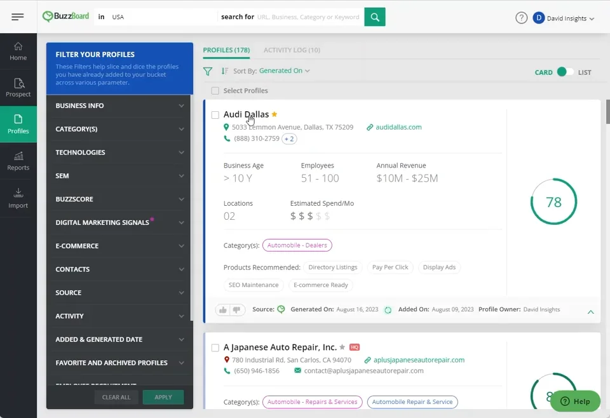Expand E-COMMERCE filter
Viewport: 610px width, 418px height.
pos(119,246)
